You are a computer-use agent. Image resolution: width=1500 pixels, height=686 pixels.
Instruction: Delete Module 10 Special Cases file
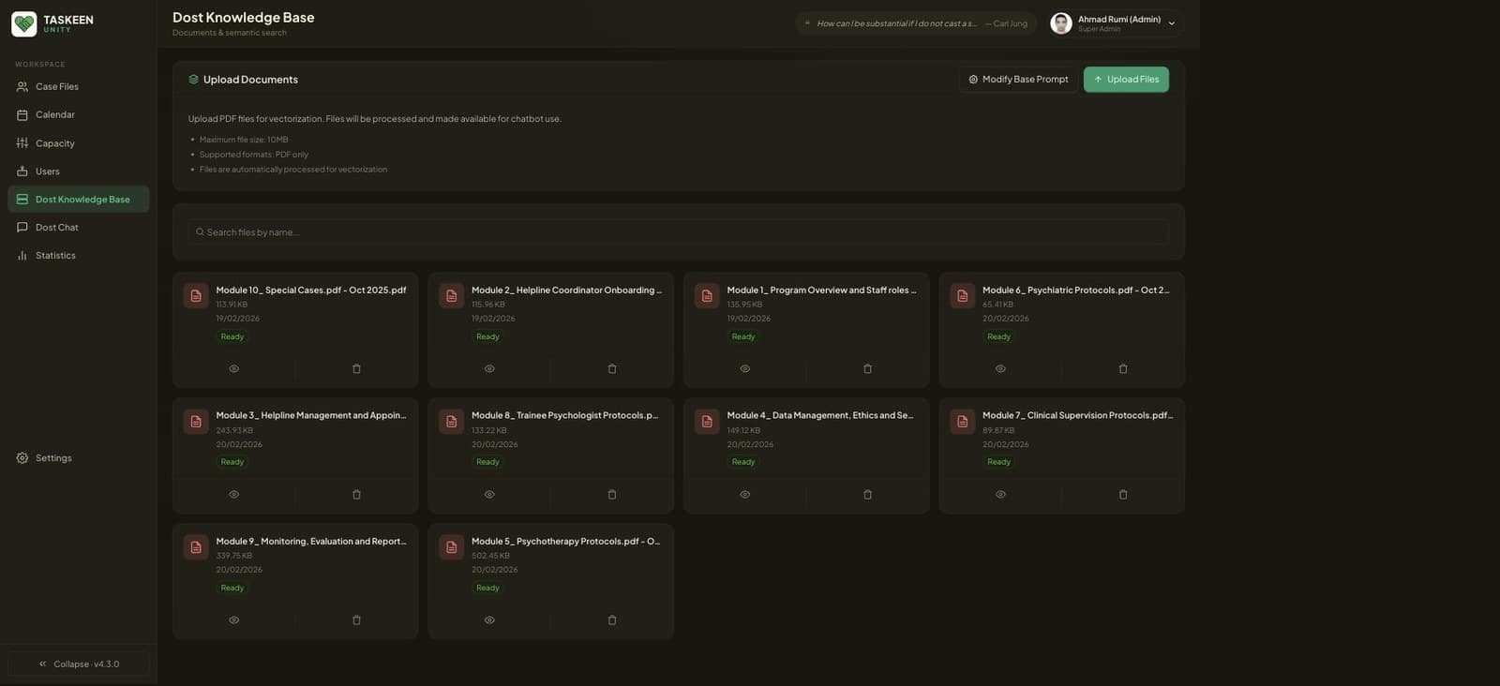tap(356, 369)
